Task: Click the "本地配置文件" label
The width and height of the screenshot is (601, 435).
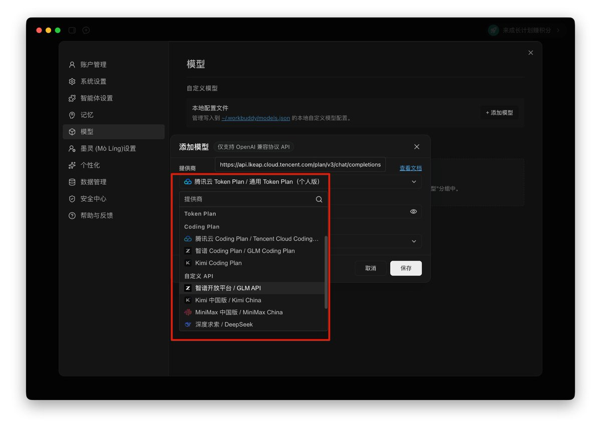Action: coord(210,108)
